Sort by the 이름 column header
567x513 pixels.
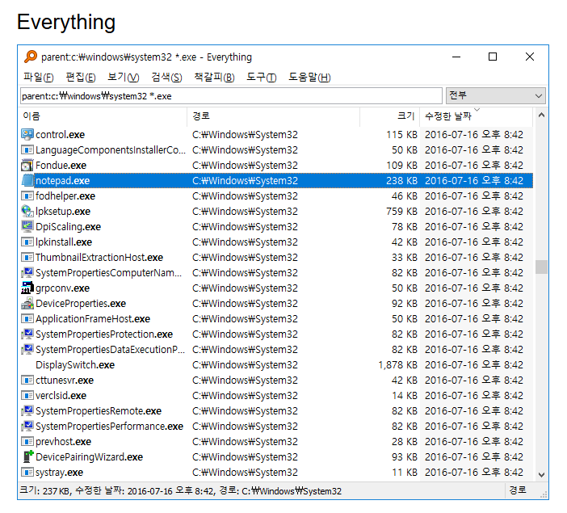click(x=103, y=116)
